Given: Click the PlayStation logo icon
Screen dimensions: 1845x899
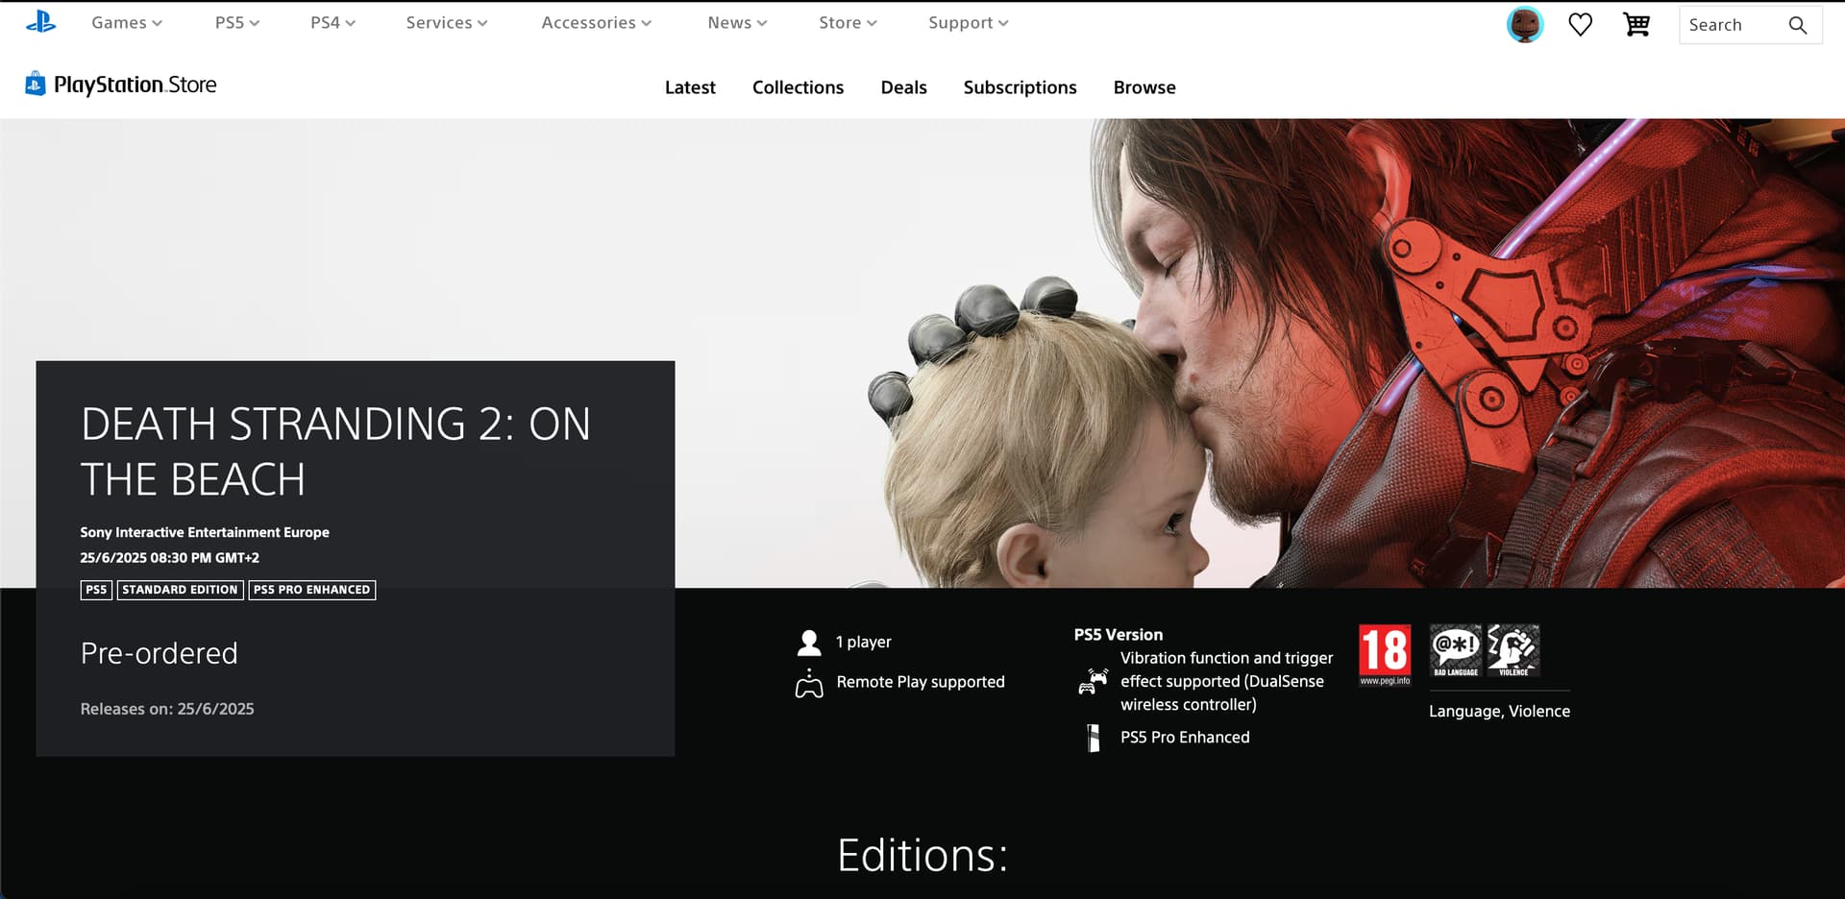Looking at the screenshot, I should [40, 22].
